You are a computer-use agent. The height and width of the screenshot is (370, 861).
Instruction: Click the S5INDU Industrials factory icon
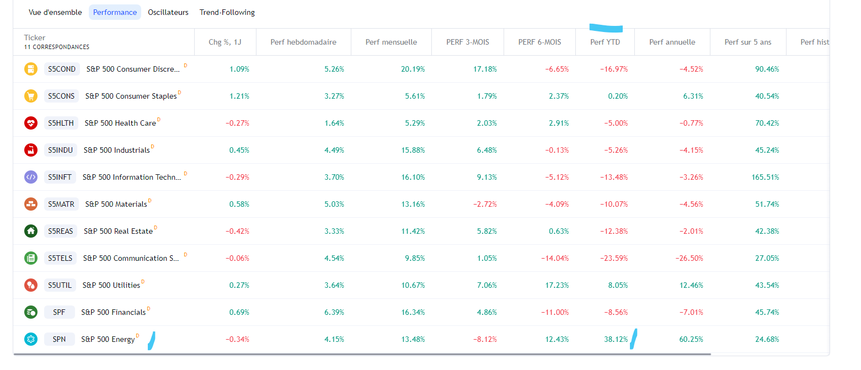(30, 150)
